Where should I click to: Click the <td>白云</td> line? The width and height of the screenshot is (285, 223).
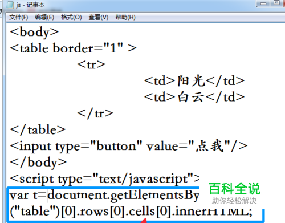click(x=194, y=97)
